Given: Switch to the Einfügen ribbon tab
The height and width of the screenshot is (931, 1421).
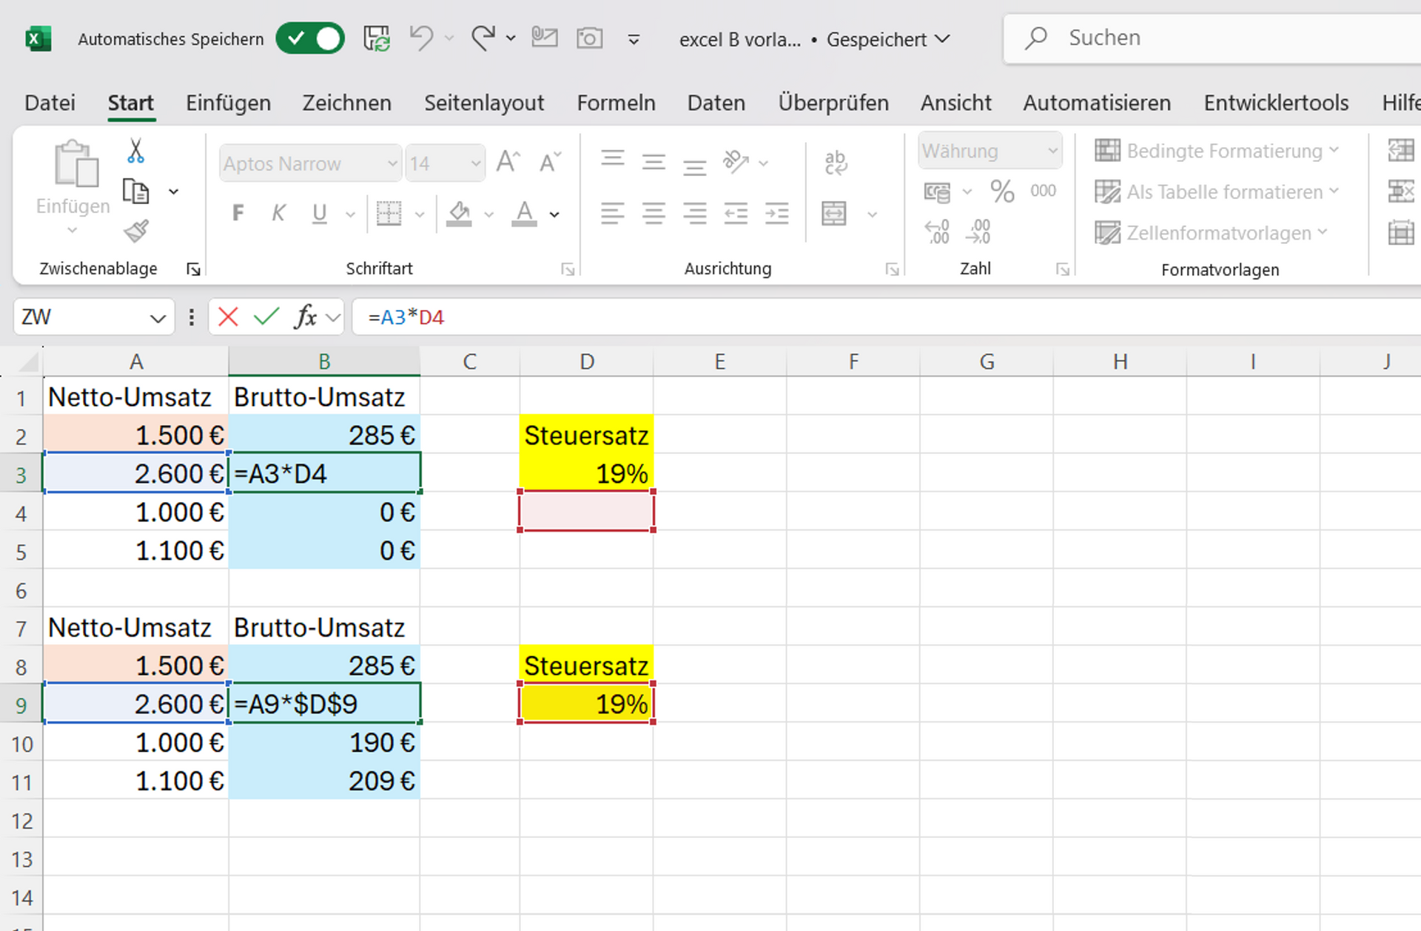Looking at the screenshot, I should pos(228,103).
